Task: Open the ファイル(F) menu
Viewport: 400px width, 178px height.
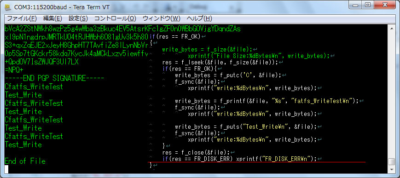Action: click(22, 18)
